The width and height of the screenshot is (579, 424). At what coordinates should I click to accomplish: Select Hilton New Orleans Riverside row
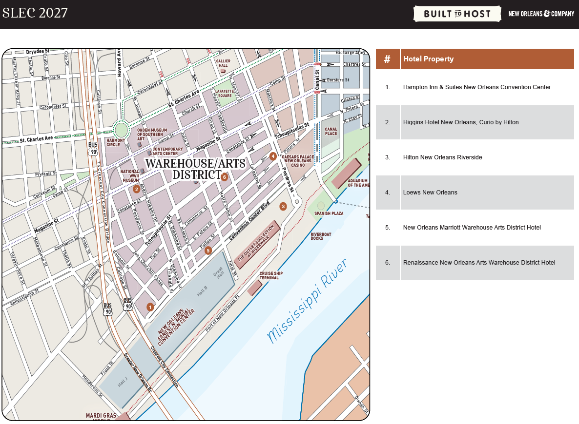pos(475,157)
